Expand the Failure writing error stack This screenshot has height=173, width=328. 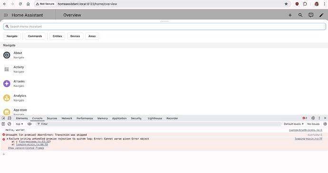(x=8, y=139)
